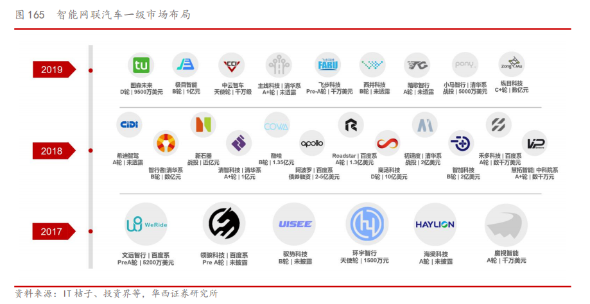Viewport: 590px width, 304px height.
Task: Select the blue CiDi logo
Action: 129,124
